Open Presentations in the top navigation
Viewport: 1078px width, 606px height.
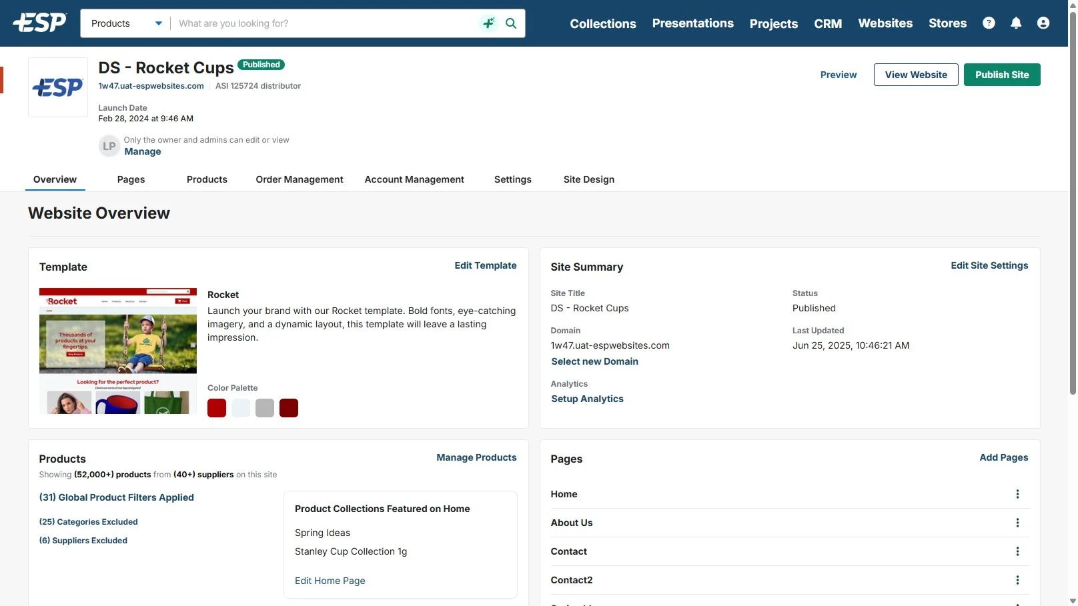(x=692, y=23)
